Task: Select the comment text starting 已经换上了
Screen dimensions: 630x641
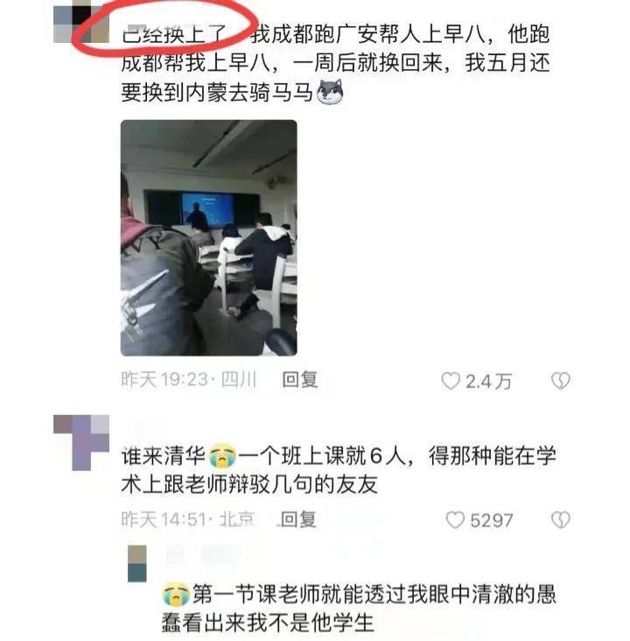Action: [x=335, y=63]
